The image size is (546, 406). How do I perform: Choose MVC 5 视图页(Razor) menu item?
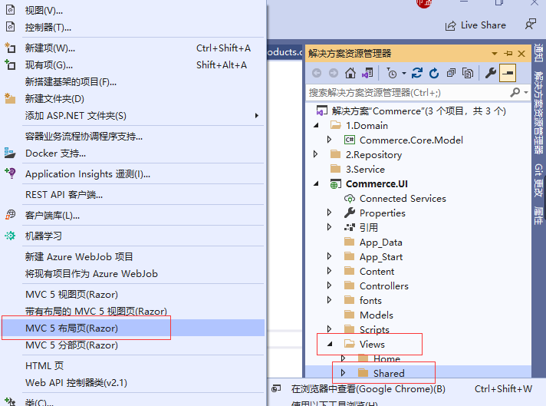coord(133,295)
